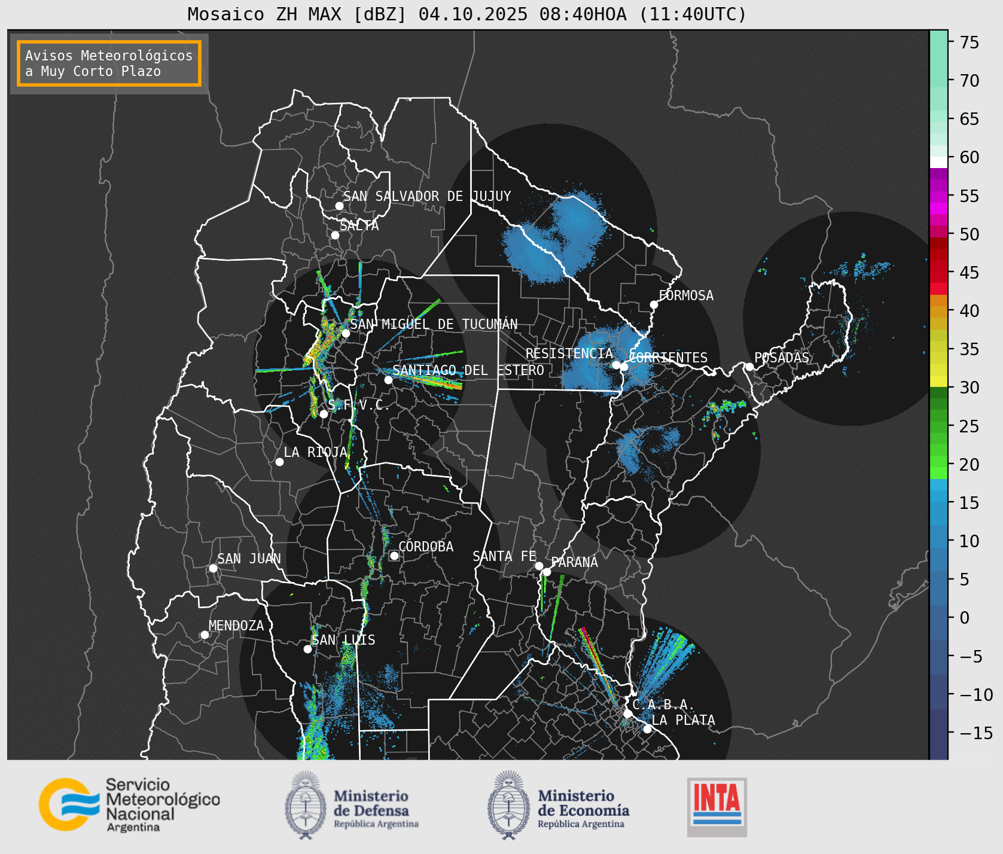This screenshot has height=854, width=1003.
Task: Click the Ministerio de Defensa logo
Action: pyautogui.click(x=352, y=805)
